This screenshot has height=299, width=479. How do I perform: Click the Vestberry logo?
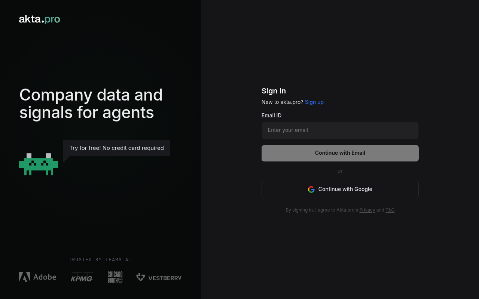click(x=159, y=277)
